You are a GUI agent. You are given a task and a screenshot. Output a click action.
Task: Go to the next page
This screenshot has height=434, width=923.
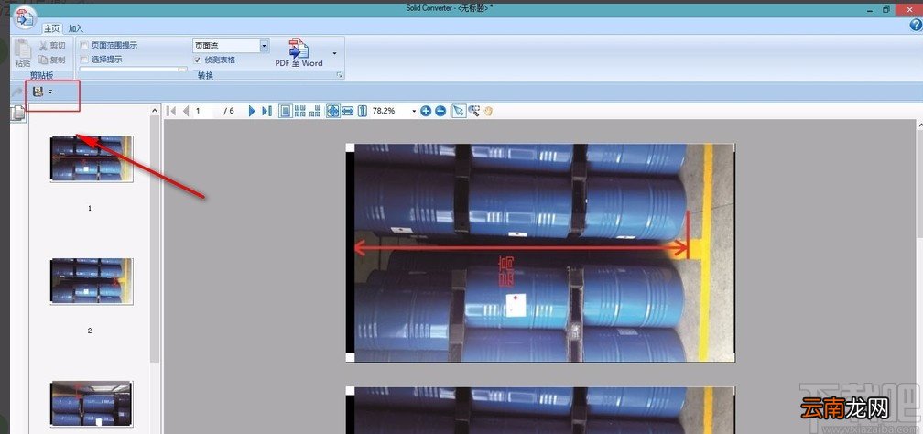pyautogui.click(x=252, y=111)
